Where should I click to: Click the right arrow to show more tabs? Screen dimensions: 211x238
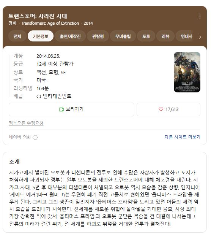(200, 37)
